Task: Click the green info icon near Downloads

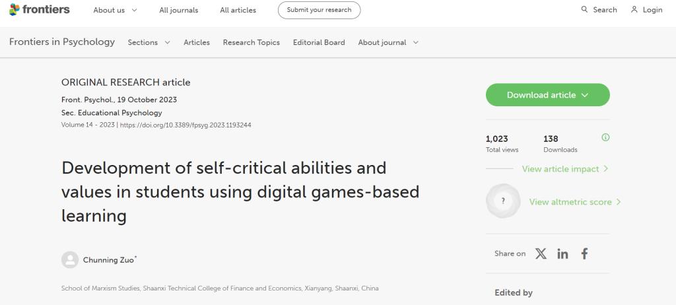Action: point(605,137)
